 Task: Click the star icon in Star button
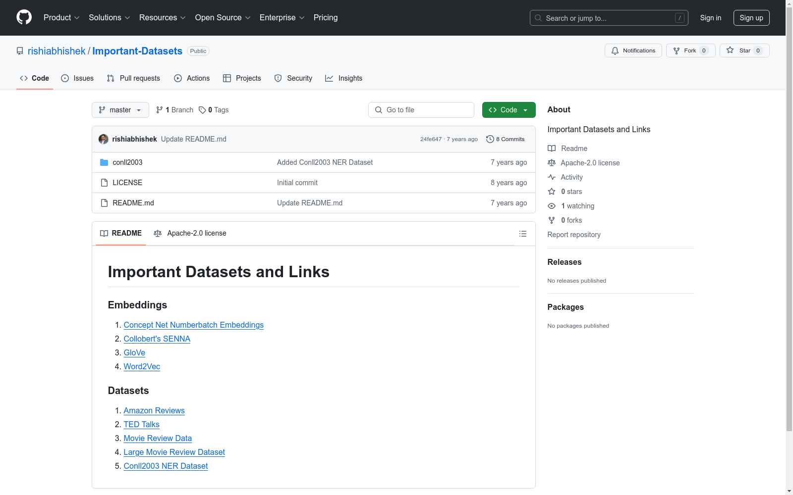click(x=730, y=50)
